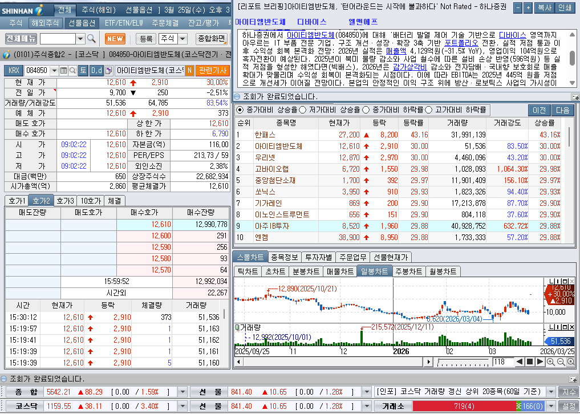Play chart forward with the right arrow control
The image size is (580, 414).
pyautogui.click(x=540, y=362)
